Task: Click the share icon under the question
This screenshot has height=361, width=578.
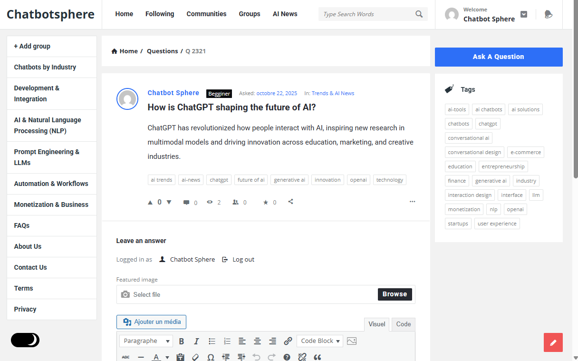Action: tap(290, 202)
